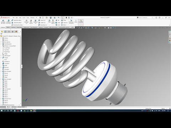
Task: Click the feature tree horizontal scrollbar
Action: [x=10, y=105]
